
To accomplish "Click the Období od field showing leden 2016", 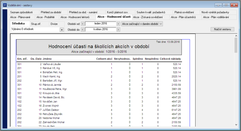I will click(x=101, y=24).
